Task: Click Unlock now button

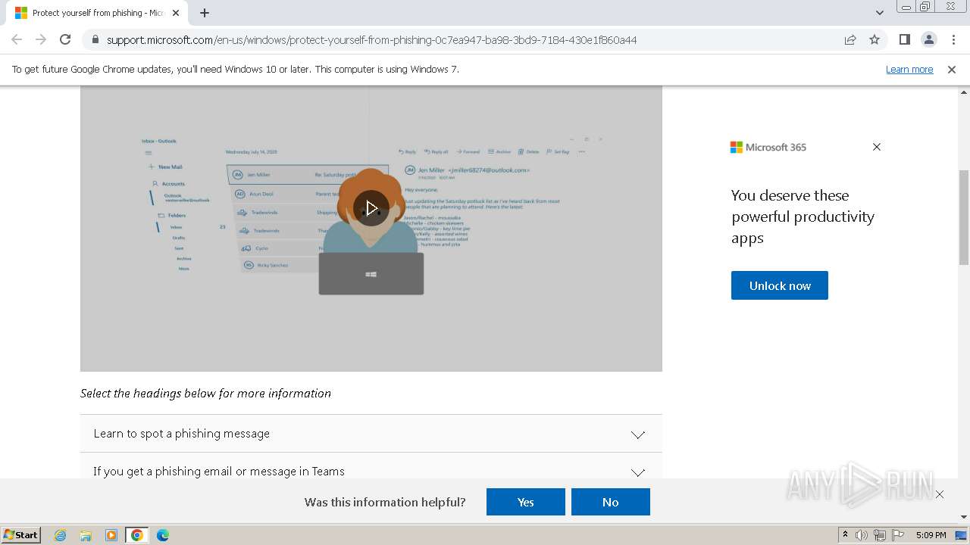Action: 780,285
